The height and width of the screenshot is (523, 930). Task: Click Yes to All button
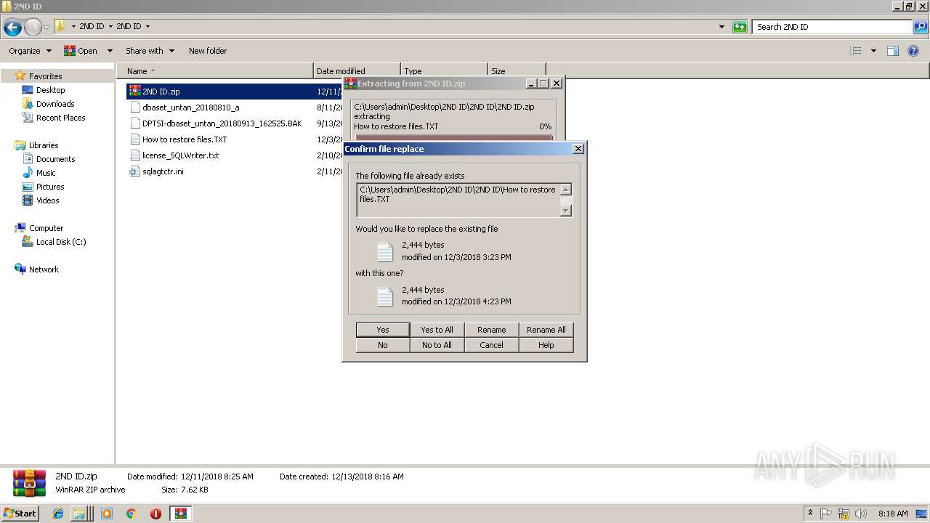tap(437, 330)
